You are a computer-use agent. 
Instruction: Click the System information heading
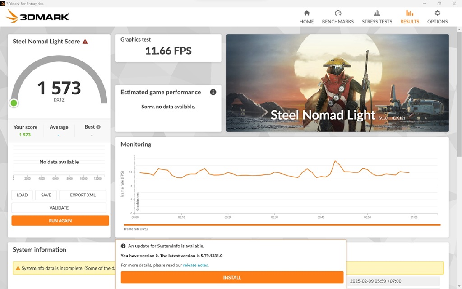click(x=40, y=250)
